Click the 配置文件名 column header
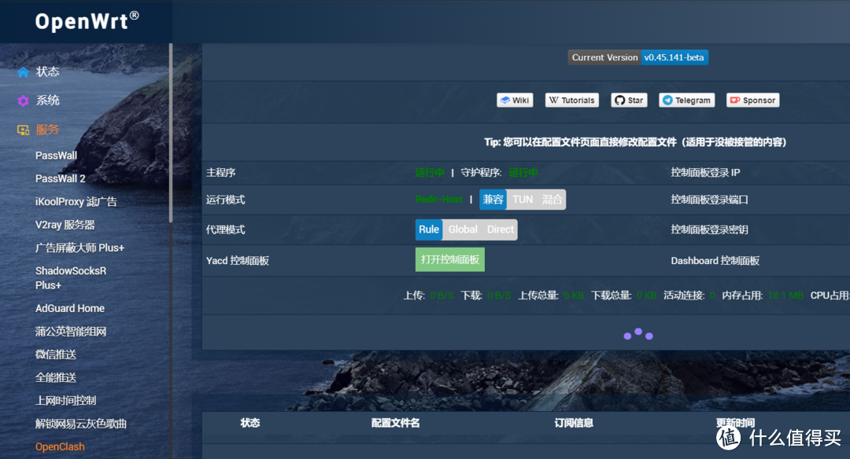The height and width of the screenshot is (459, 850). (395, 423)
